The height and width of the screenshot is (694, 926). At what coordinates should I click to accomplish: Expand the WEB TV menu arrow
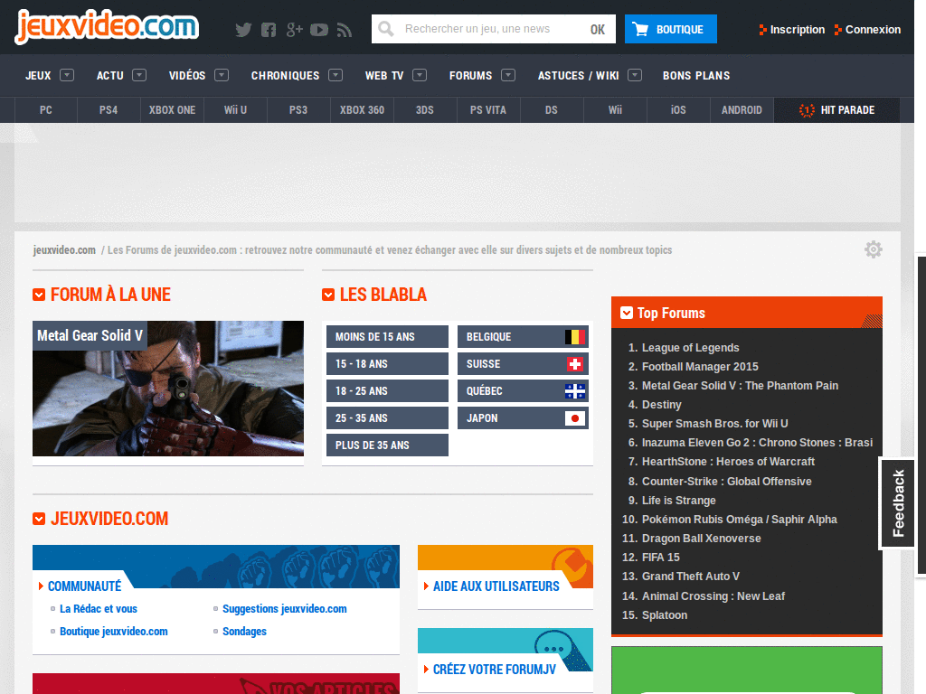420,75
